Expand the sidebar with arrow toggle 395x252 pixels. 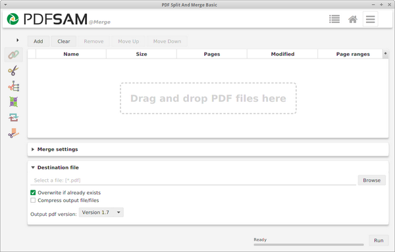(17, 40)
